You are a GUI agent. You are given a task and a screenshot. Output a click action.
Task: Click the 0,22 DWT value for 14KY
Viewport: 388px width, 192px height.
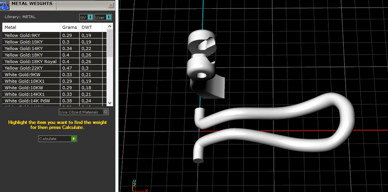[86, 48]
